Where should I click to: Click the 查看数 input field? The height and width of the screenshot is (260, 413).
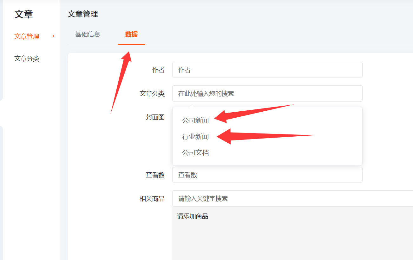(x=267, y=175)
